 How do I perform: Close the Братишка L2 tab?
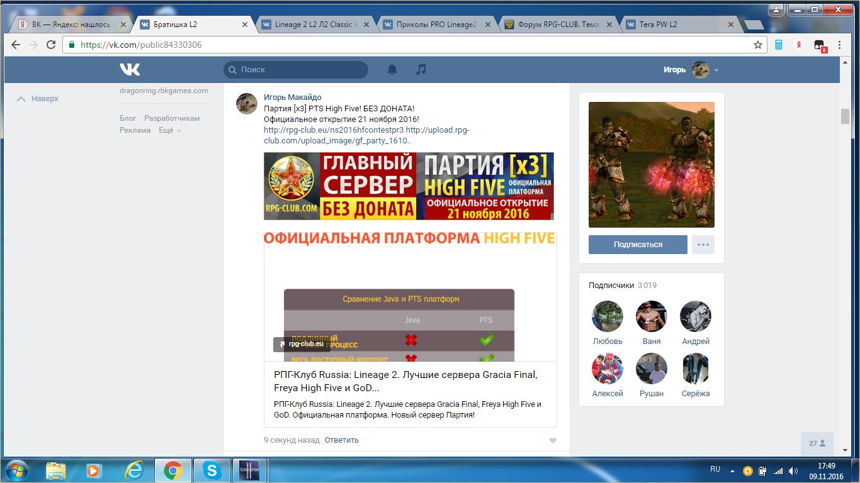point(245,25)
